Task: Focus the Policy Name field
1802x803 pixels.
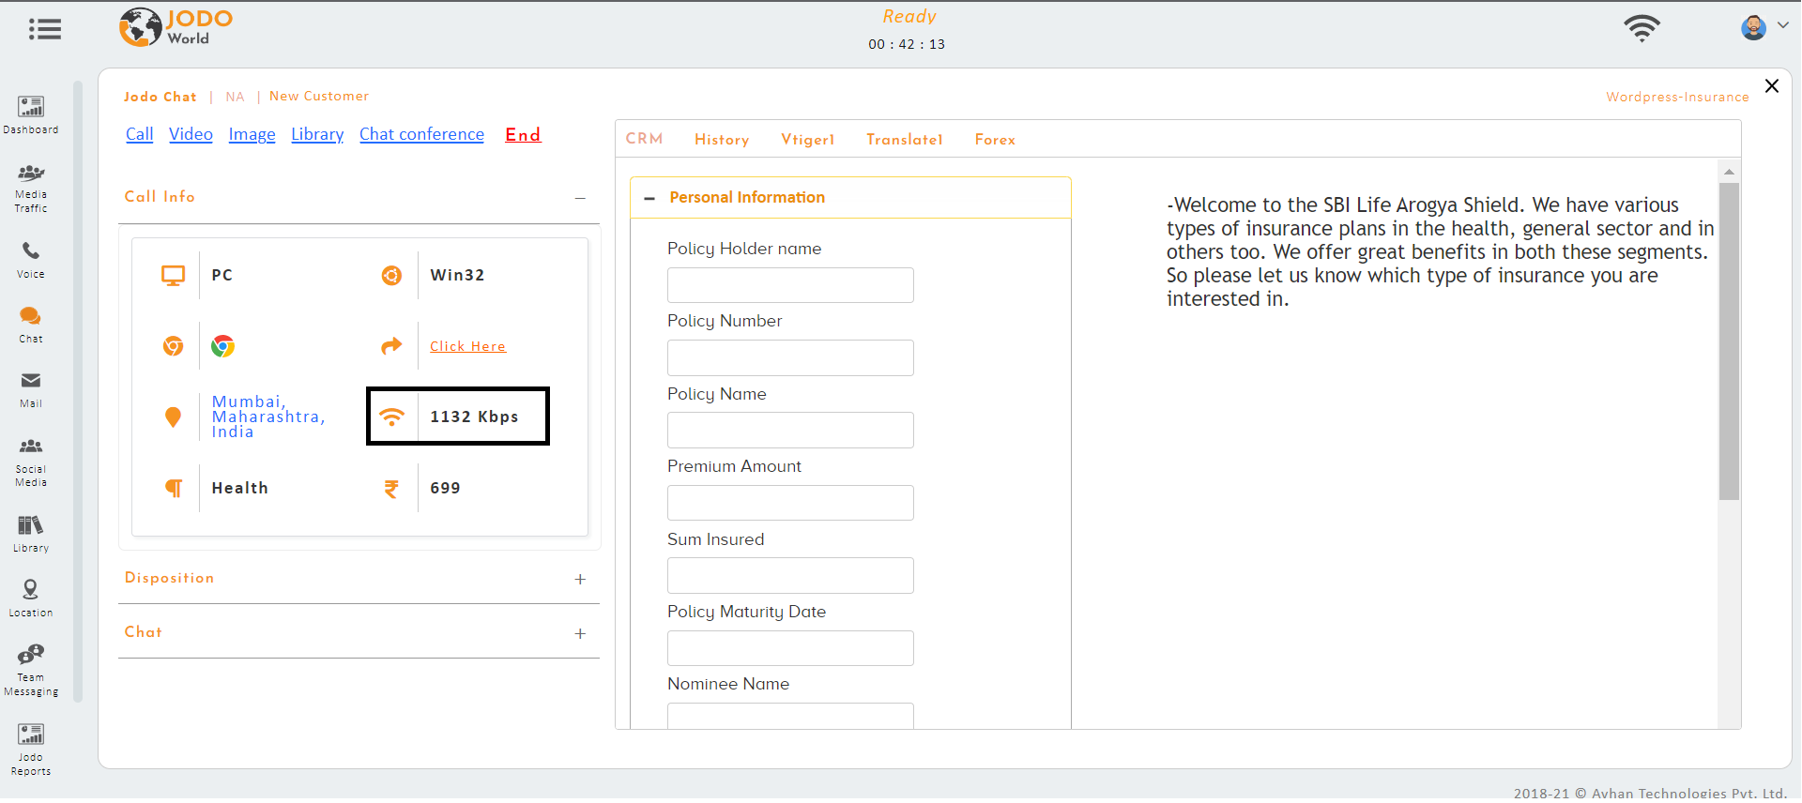Action: tap(790, 430)
